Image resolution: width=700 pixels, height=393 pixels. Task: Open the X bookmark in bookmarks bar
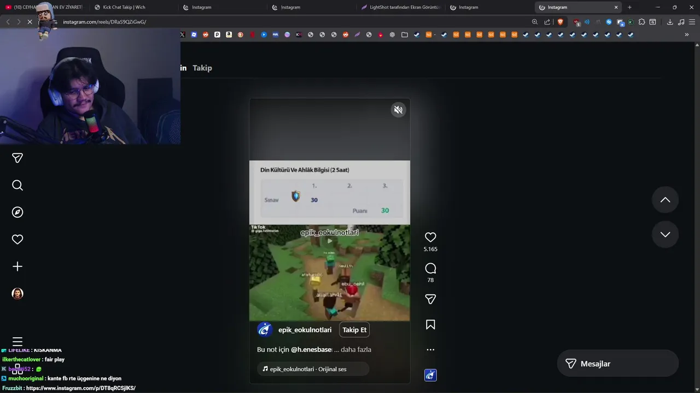[183, 34]
